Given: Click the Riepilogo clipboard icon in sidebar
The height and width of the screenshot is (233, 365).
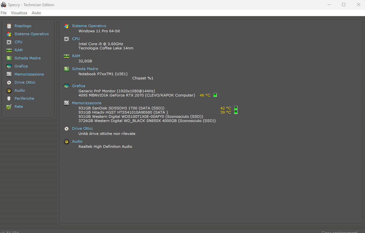Looking at the screenshot, I should pos(9,26).
